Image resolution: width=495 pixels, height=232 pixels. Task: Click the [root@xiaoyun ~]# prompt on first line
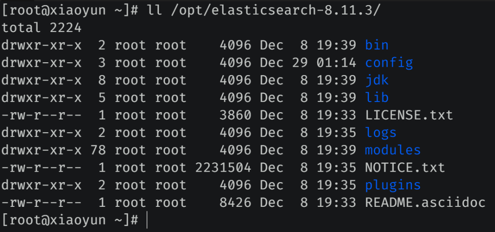point(70,11)
